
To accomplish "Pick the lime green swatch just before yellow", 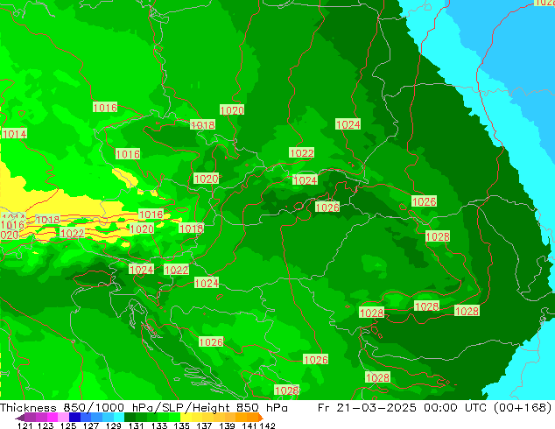I will point(174,417).
